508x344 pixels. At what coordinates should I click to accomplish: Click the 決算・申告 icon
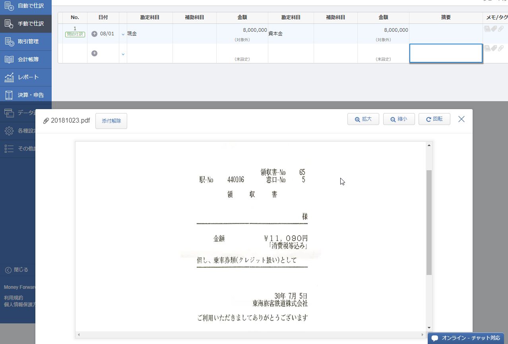(x=9, y=95)
